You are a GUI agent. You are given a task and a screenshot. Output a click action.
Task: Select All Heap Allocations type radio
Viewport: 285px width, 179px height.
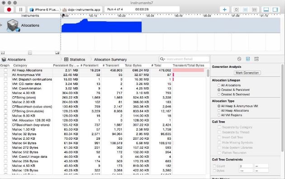tap(219, 111)
